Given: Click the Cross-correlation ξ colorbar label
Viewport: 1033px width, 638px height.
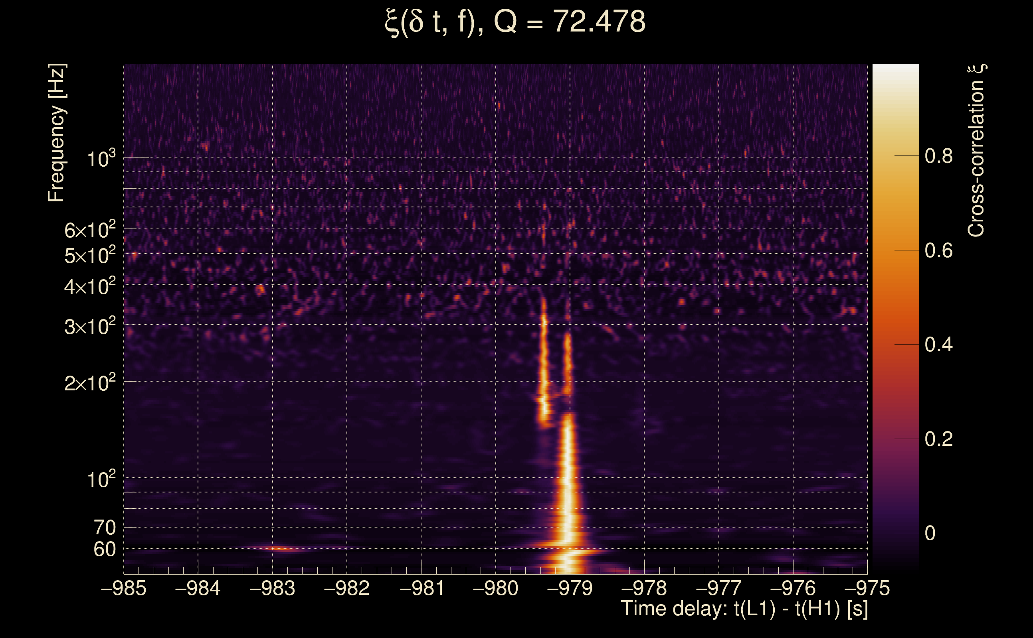Looking at the screenshot, I should (x=976, y=151).
